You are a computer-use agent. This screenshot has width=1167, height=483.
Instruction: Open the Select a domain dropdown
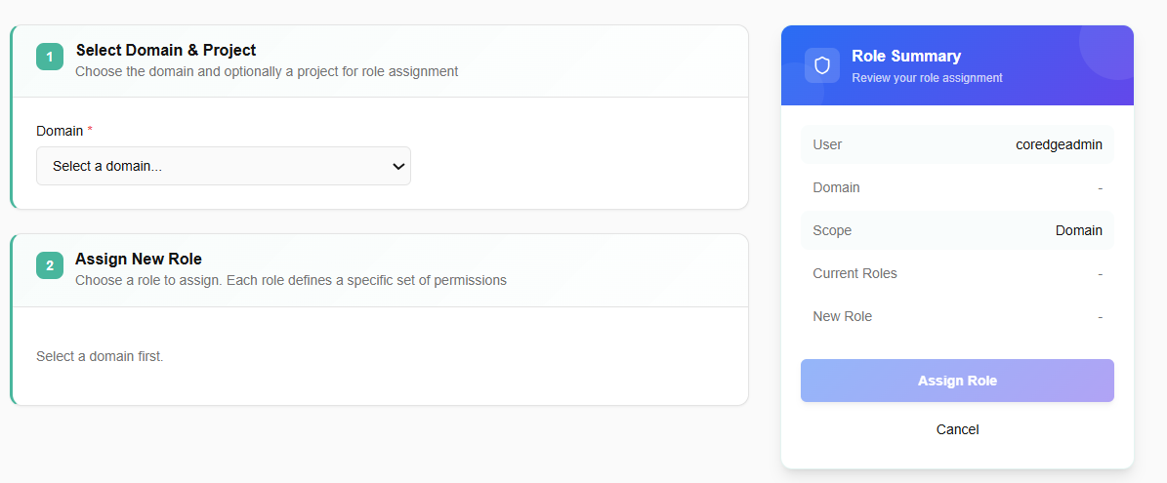tap(223, 166)
